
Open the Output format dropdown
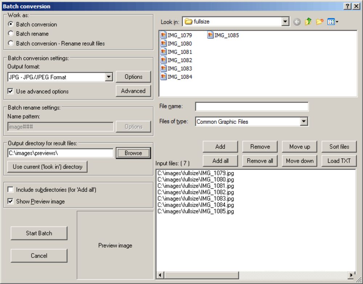point(109,77)
